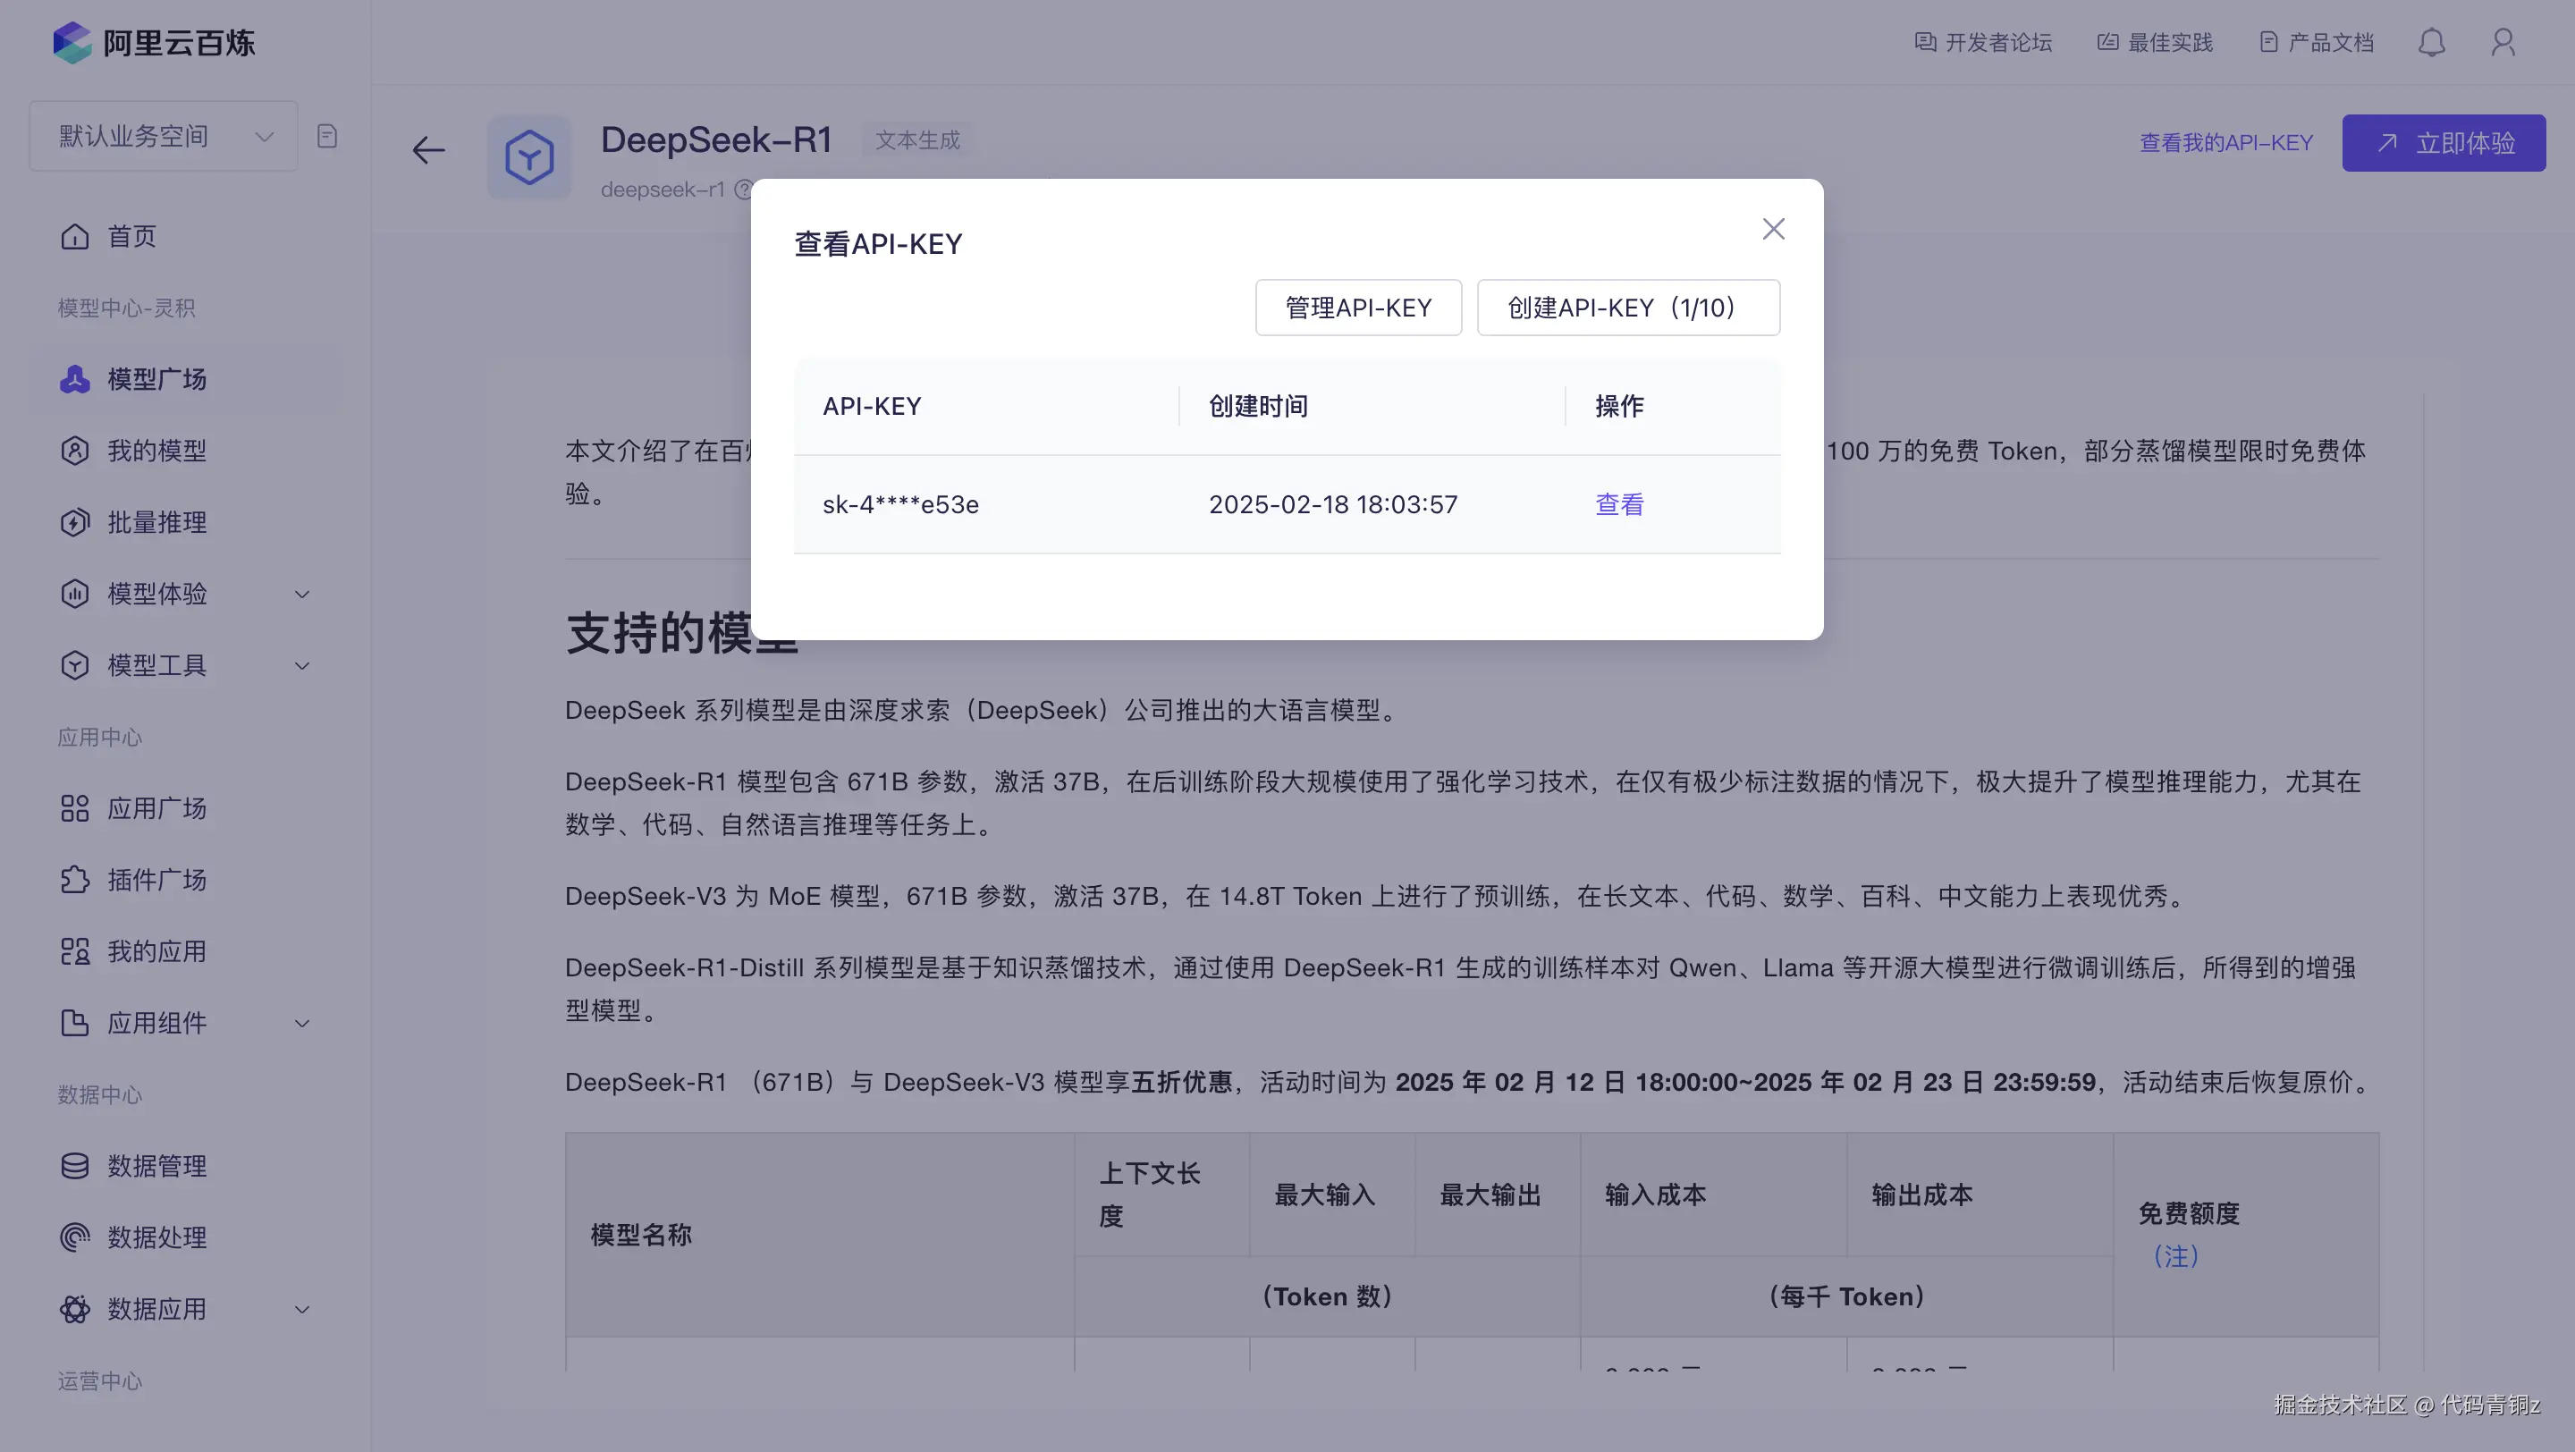This screenshot has width=2575, height=1452.
Task: Click the back arrow beside DeepSeek-R1
Action: pos(428,151)
